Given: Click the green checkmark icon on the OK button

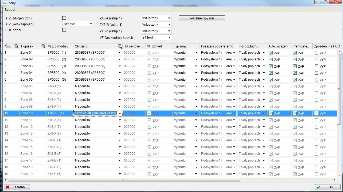Looking at the screenshot, I should (319, 187).
